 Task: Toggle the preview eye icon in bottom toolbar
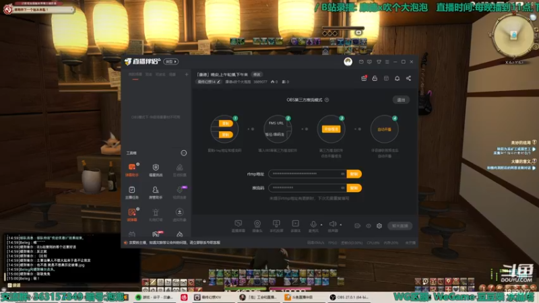tap(368, 226)
